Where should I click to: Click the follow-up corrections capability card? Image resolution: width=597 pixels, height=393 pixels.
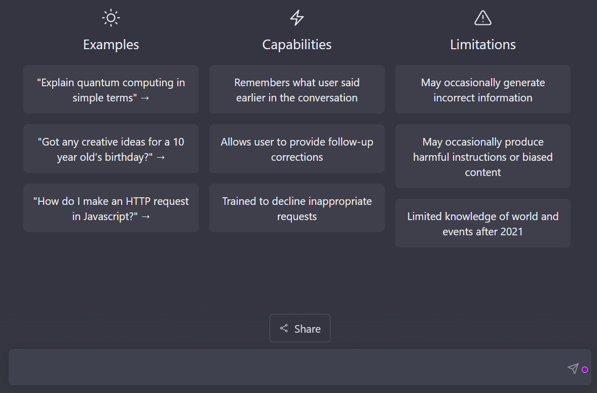pyautogui.click(x=296, y=149)
